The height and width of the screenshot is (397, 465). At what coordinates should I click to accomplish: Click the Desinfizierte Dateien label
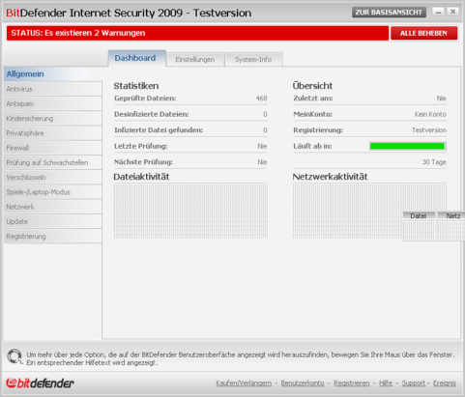click(x=152, y=114)
